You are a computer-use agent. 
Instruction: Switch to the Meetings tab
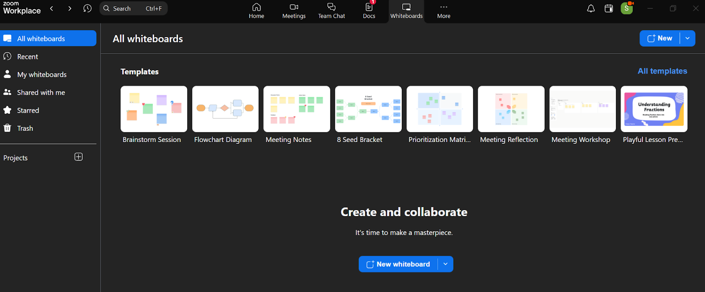pos(294,11)
